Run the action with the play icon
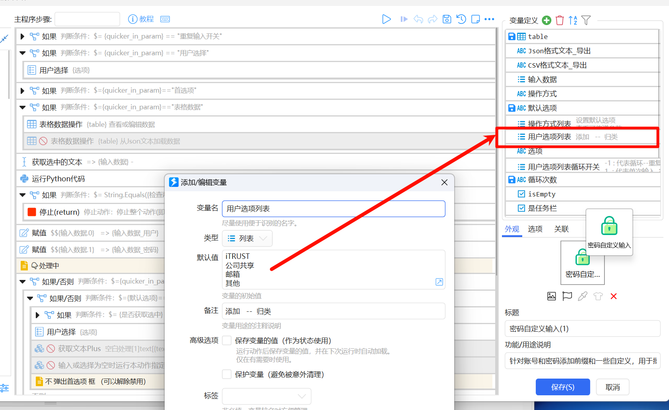 click(x=386, y=19)
